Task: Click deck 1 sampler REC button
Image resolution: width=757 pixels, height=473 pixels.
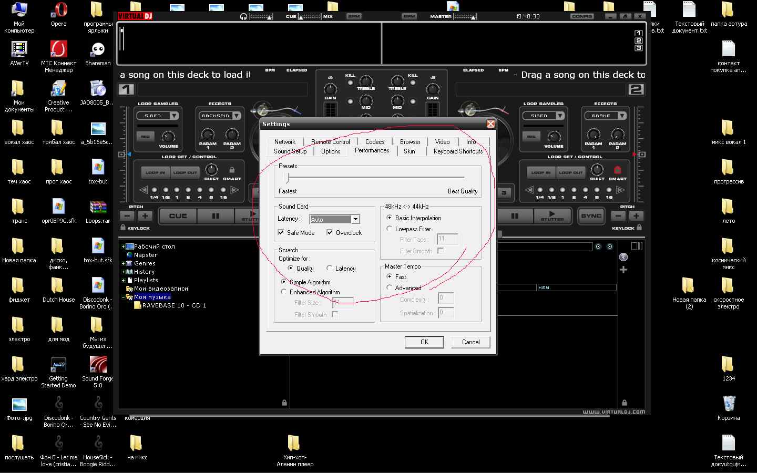Action: pos(145,136)
